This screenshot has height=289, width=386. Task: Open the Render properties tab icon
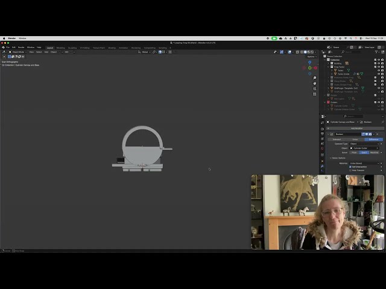point(322,129)
